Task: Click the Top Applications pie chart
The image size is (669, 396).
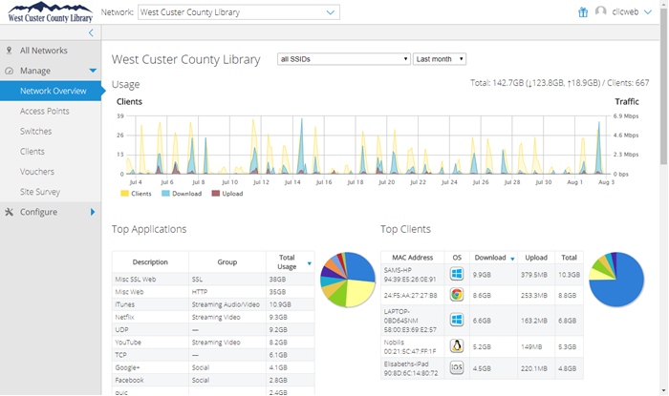Action: pyautogui.click(x=347, y=280)
